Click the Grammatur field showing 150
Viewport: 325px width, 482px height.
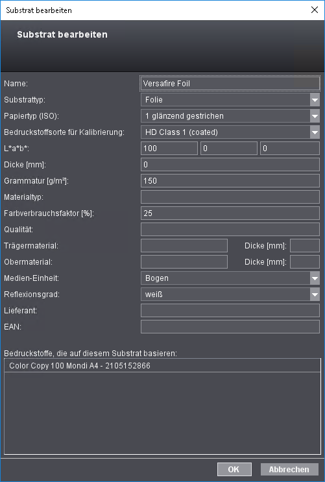pyautogui.click(x=230, y=181)
